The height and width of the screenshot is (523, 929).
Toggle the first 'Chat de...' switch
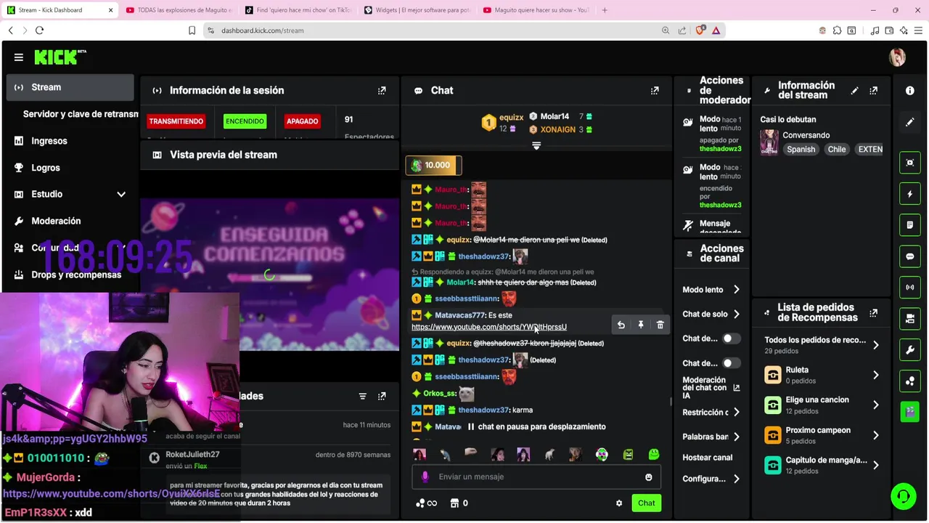click(x=731, y=338)
